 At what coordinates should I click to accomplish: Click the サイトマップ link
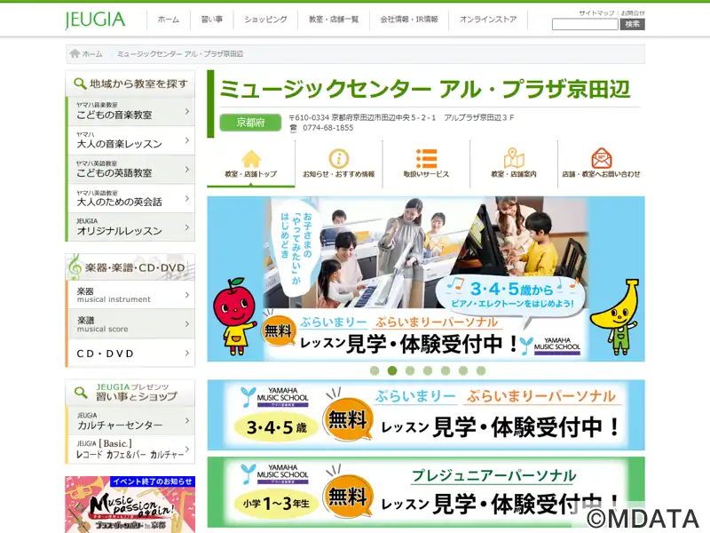[x=596, y=13]
